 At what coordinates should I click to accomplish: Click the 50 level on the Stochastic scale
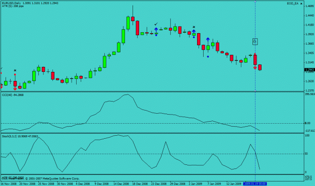click(306, 154)
